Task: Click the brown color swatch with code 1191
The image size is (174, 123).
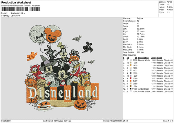Action: pyautogui.click(x=130, y=86)
